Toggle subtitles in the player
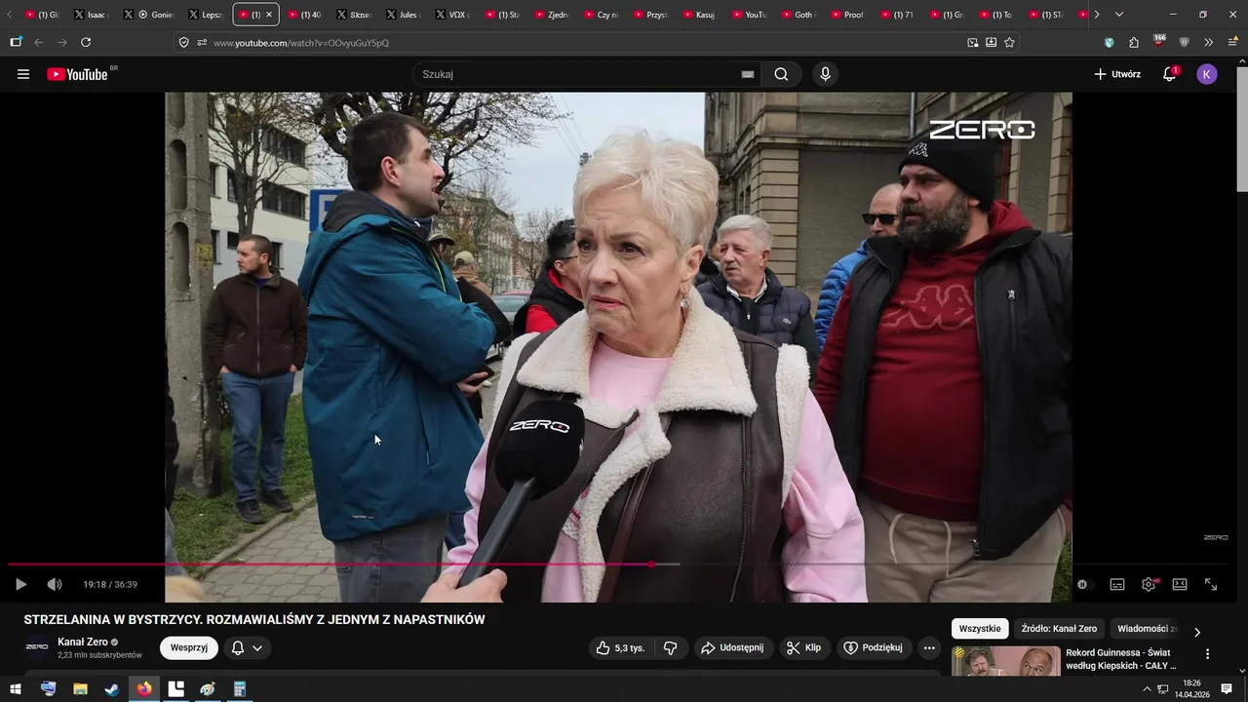Viewport: 1248px width, 702px height. point(1117,584)
